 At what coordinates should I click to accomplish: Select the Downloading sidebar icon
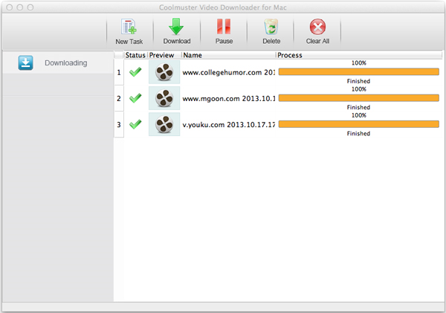[26, 63]
